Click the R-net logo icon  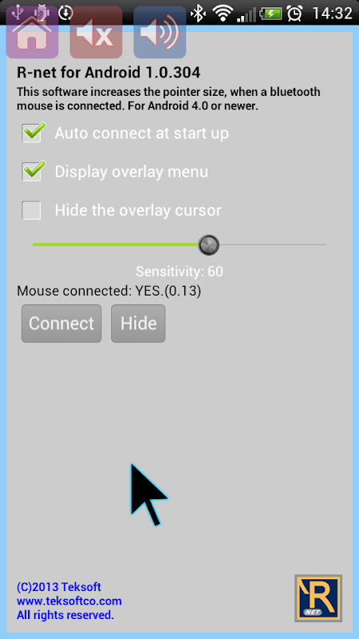[318, 598]
